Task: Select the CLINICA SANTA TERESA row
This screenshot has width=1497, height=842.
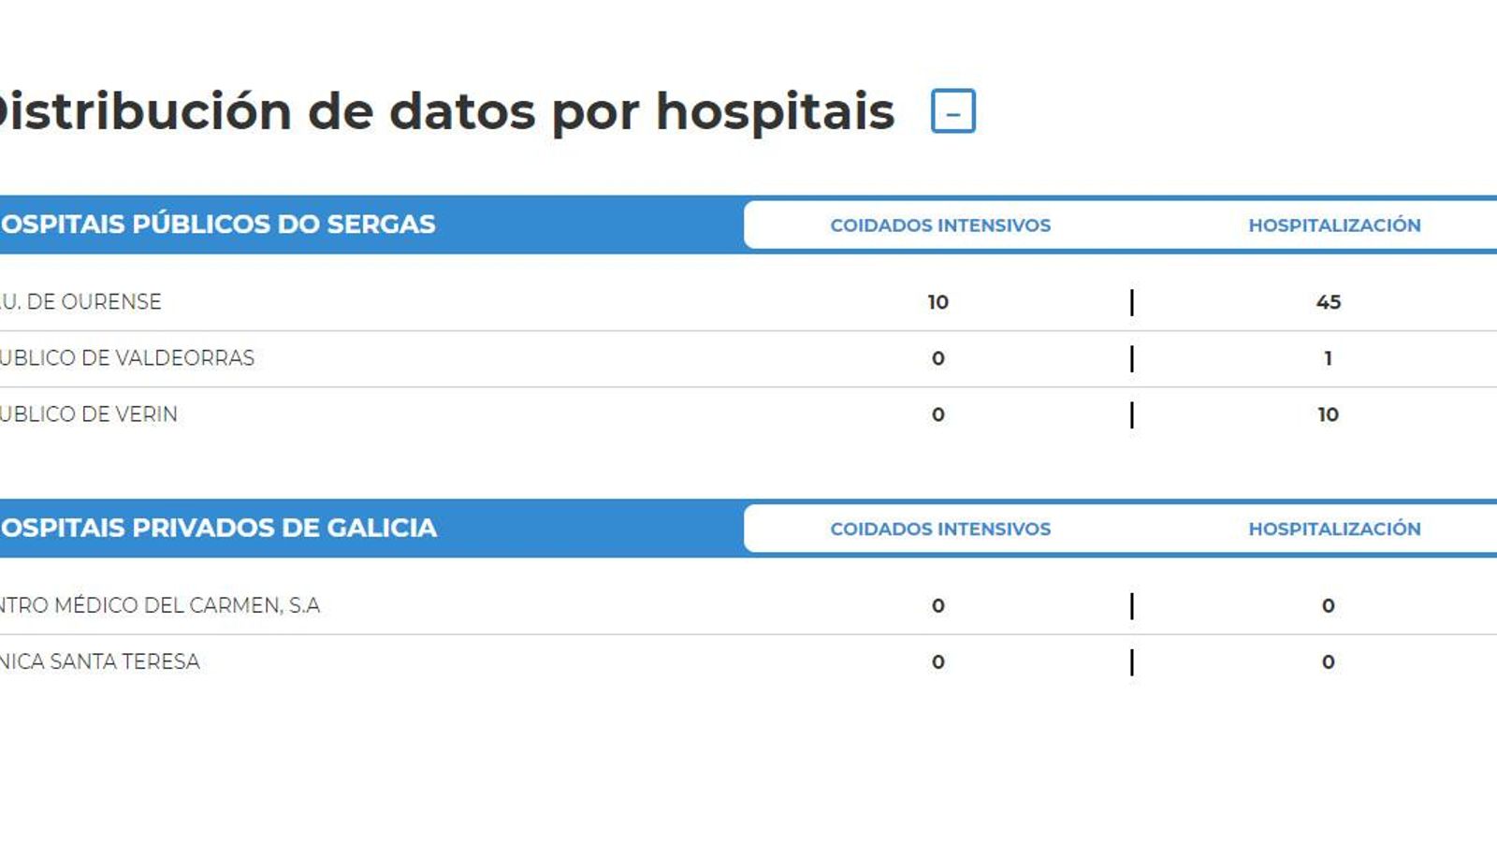Action: coord(98,661)
